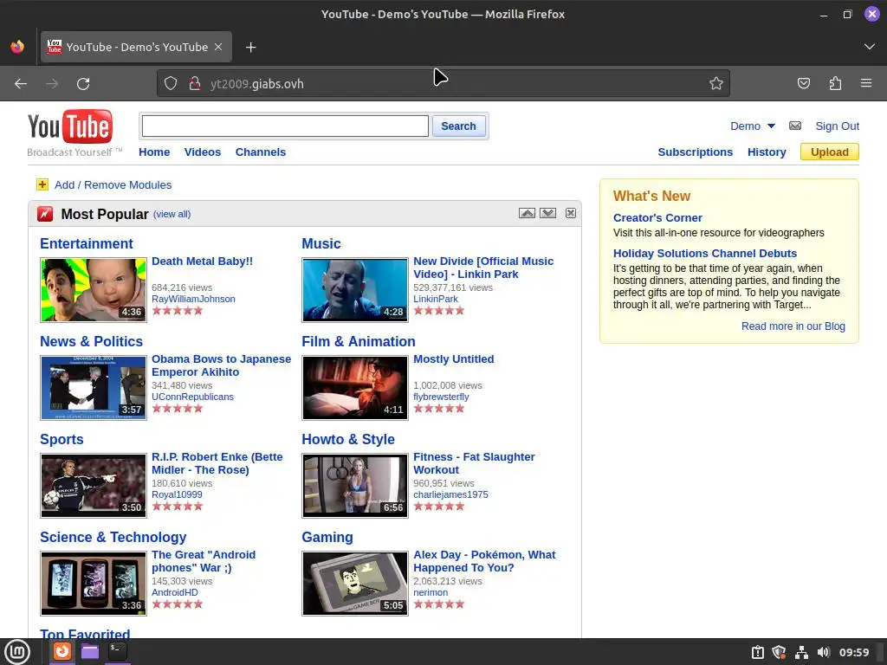Go back with browser back arrow
This screenshot has width=887, height=665.
21,84
